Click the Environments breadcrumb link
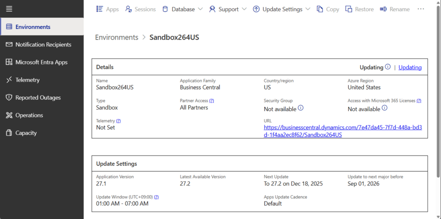 click(x=117, y=38)
